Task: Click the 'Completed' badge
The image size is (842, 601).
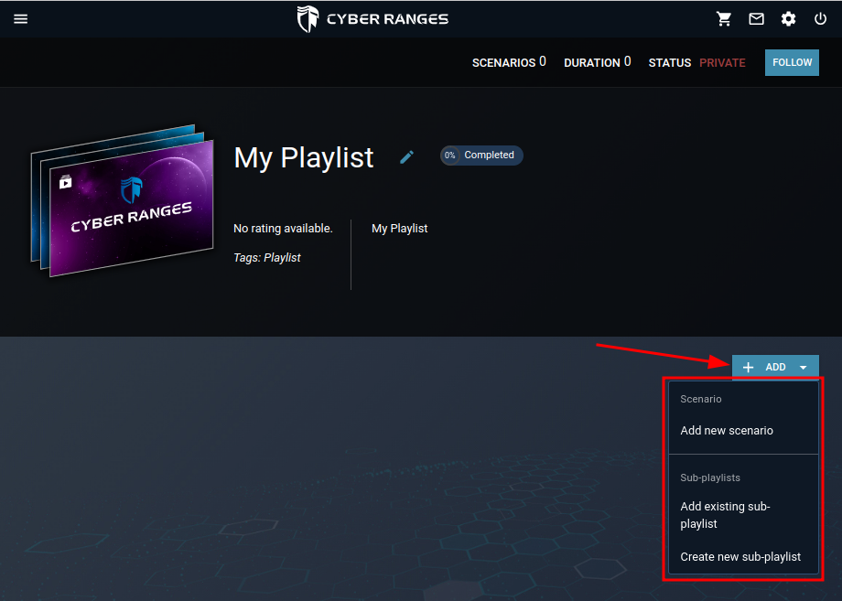Action: click(x=488, y=155)
